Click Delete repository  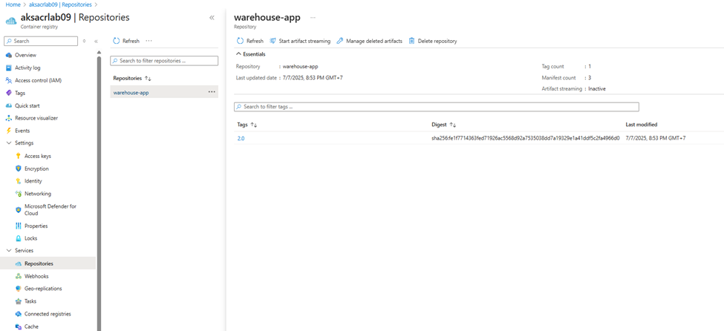point(433,41)
